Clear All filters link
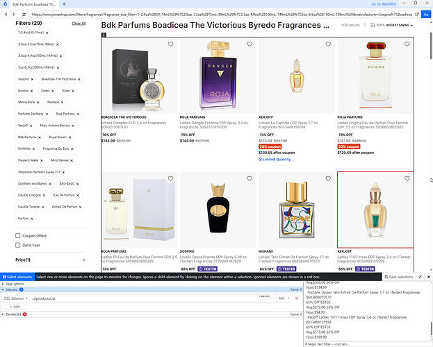The width and height of the screenshot is (433, 347). click(79, 24)
